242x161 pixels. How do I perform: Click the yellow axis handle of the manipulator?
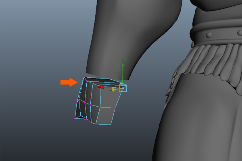pyautogui.click(x=113, y=90)
